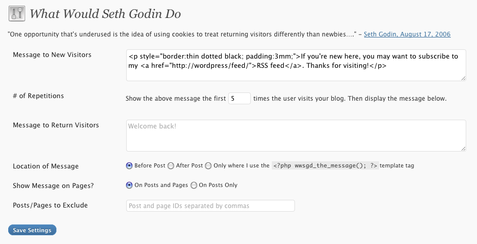Viewport: 477px width, 244px height.
Task: Click the Message to Return Visitors textarea
Action: (295, 136)
